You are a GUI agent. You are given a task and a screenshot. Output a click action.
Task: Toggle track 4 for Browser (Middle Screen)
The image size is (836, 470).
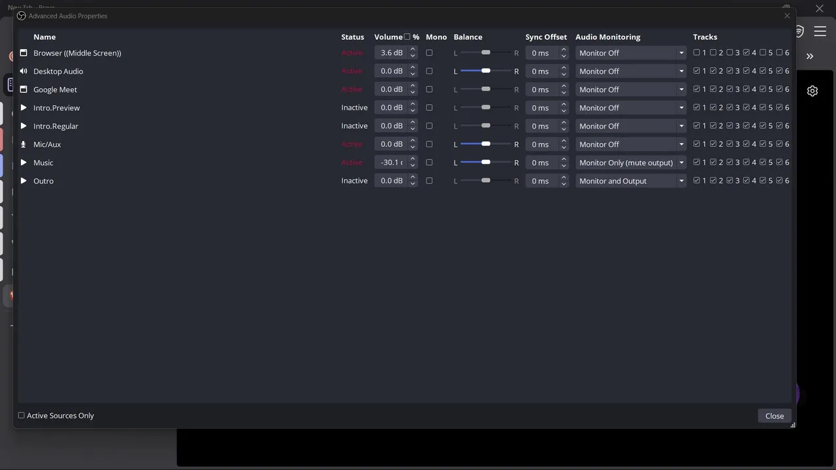746,53
